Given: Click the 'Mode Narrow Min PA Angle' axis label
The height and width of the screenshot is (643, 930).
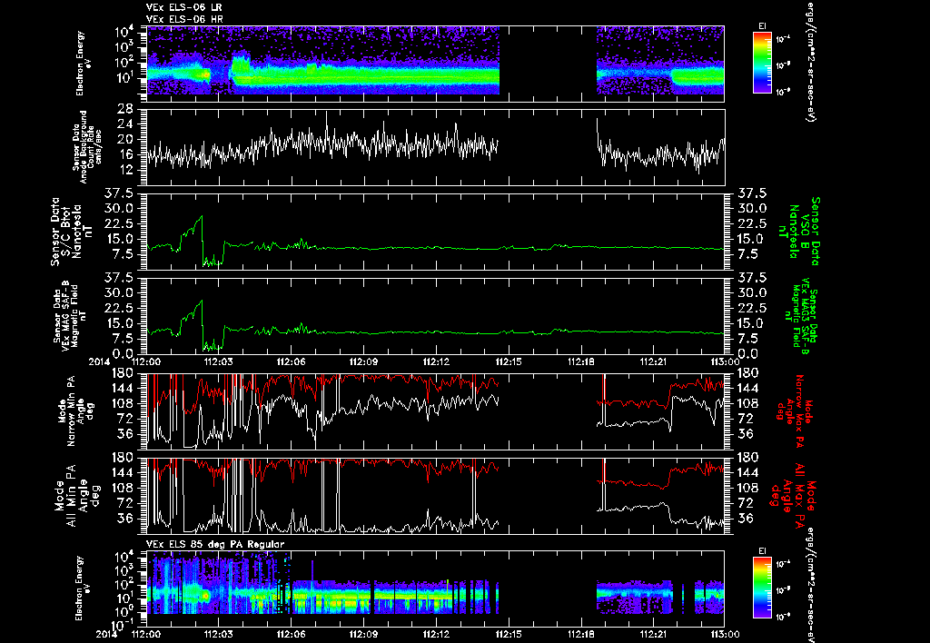Looking at the screenshot, I should 75,411.
